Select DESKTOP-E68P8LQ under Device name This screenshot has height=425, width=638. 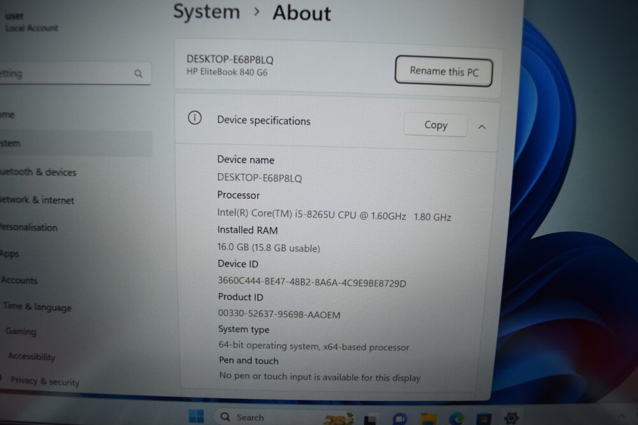coord(260,178)
